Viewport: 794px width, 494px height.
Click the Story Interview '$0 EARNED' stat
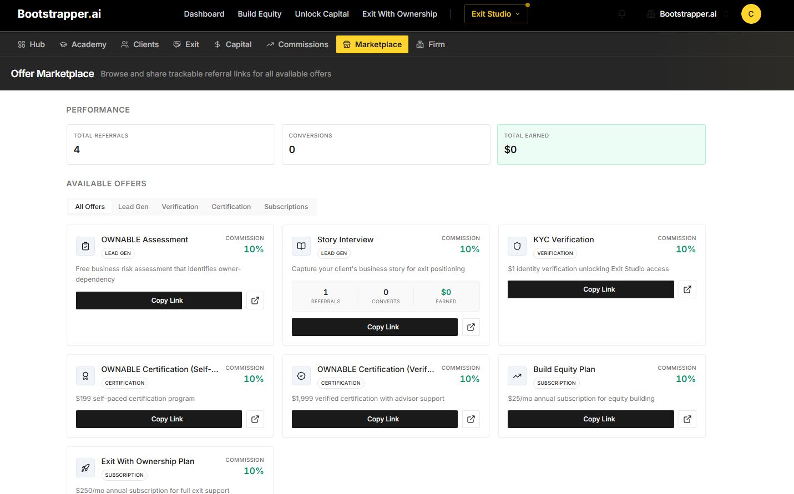click(x=446, y=296)
